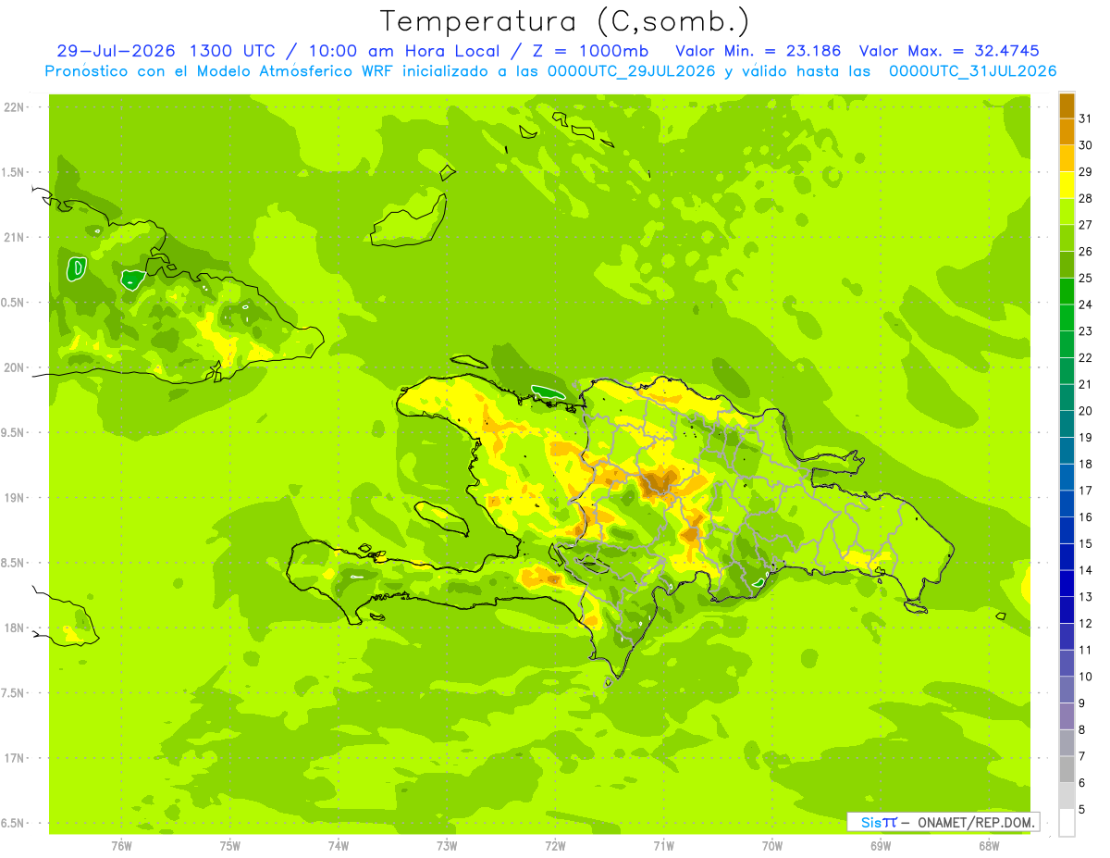Click the longitude axis label "75W"
The width and height of the screenshot is (1110, 858).
(230, 845)
